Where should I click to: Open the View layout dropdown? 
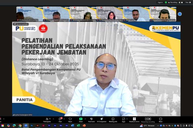[187, 2]
